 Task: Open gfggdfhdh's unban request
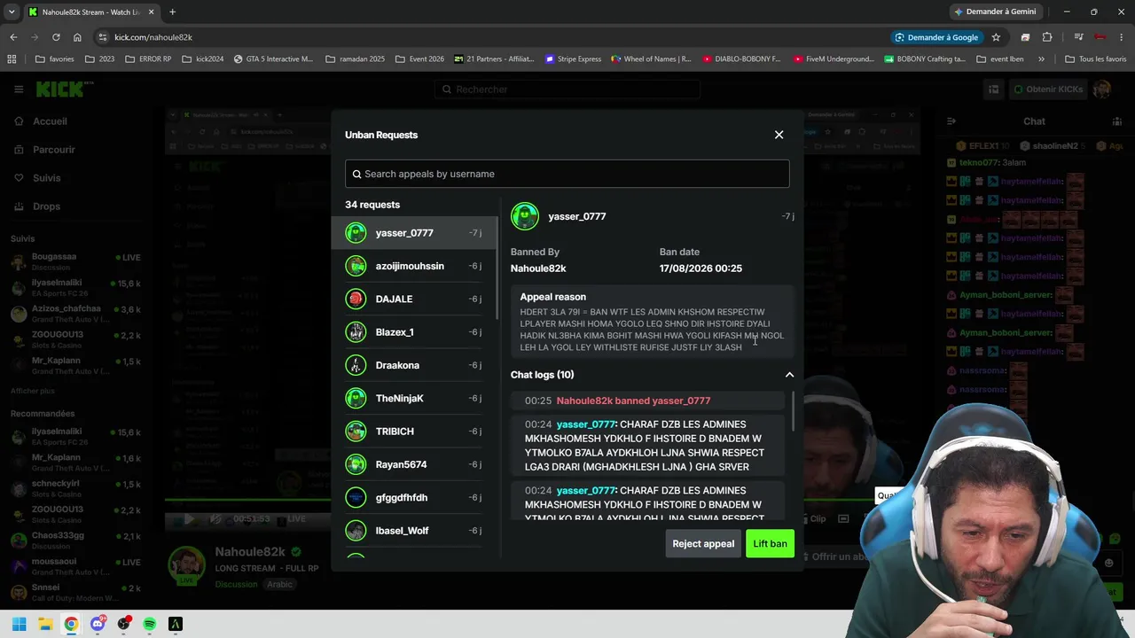click(x=416, y=497)
